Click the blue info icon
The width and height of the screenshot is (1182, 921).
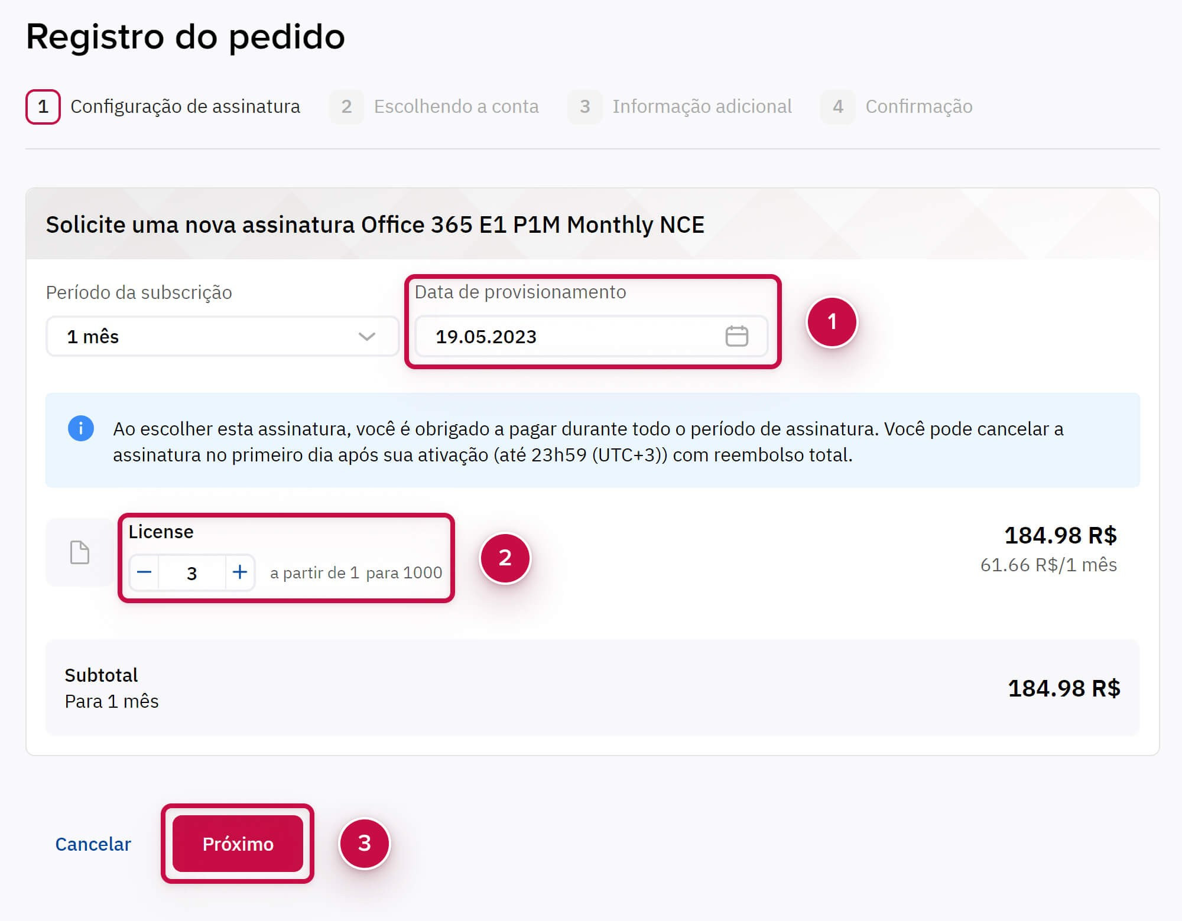point(81,428)
